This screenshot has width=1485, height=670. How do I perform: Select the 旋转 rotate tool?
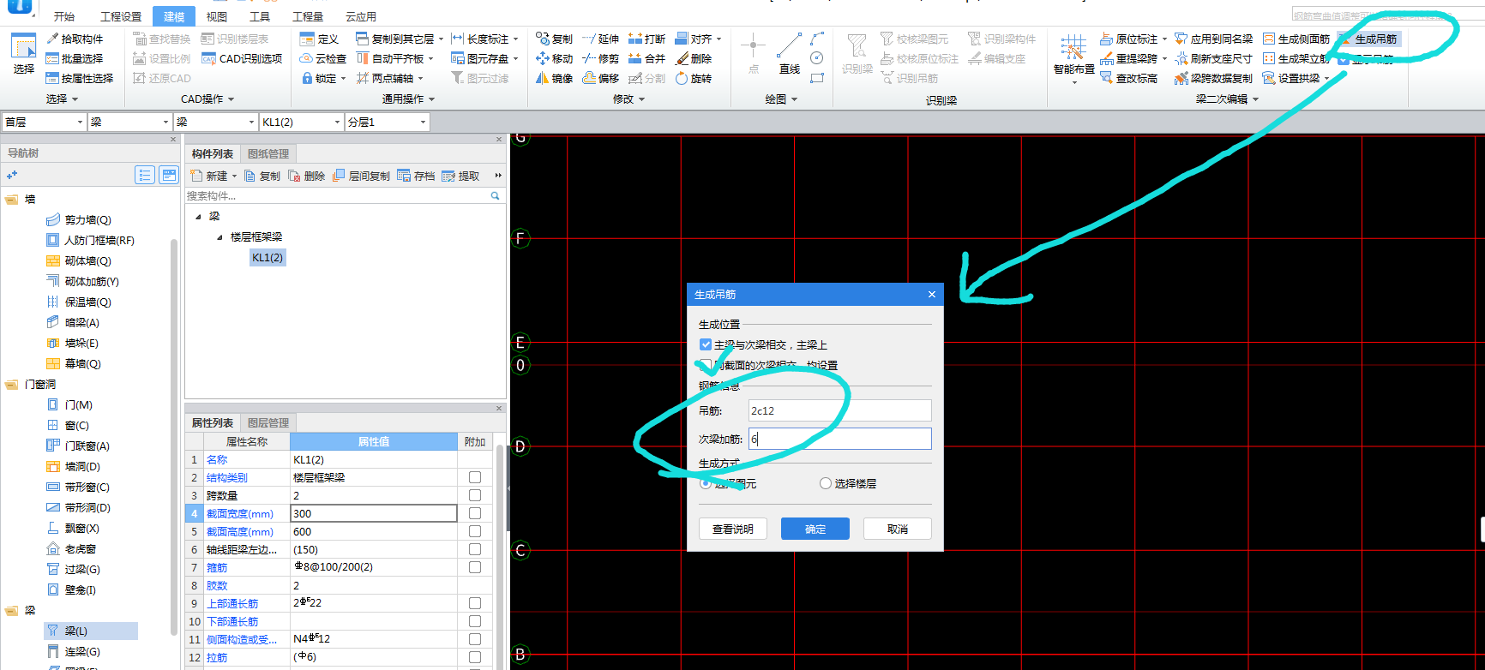tap(694, 78)
